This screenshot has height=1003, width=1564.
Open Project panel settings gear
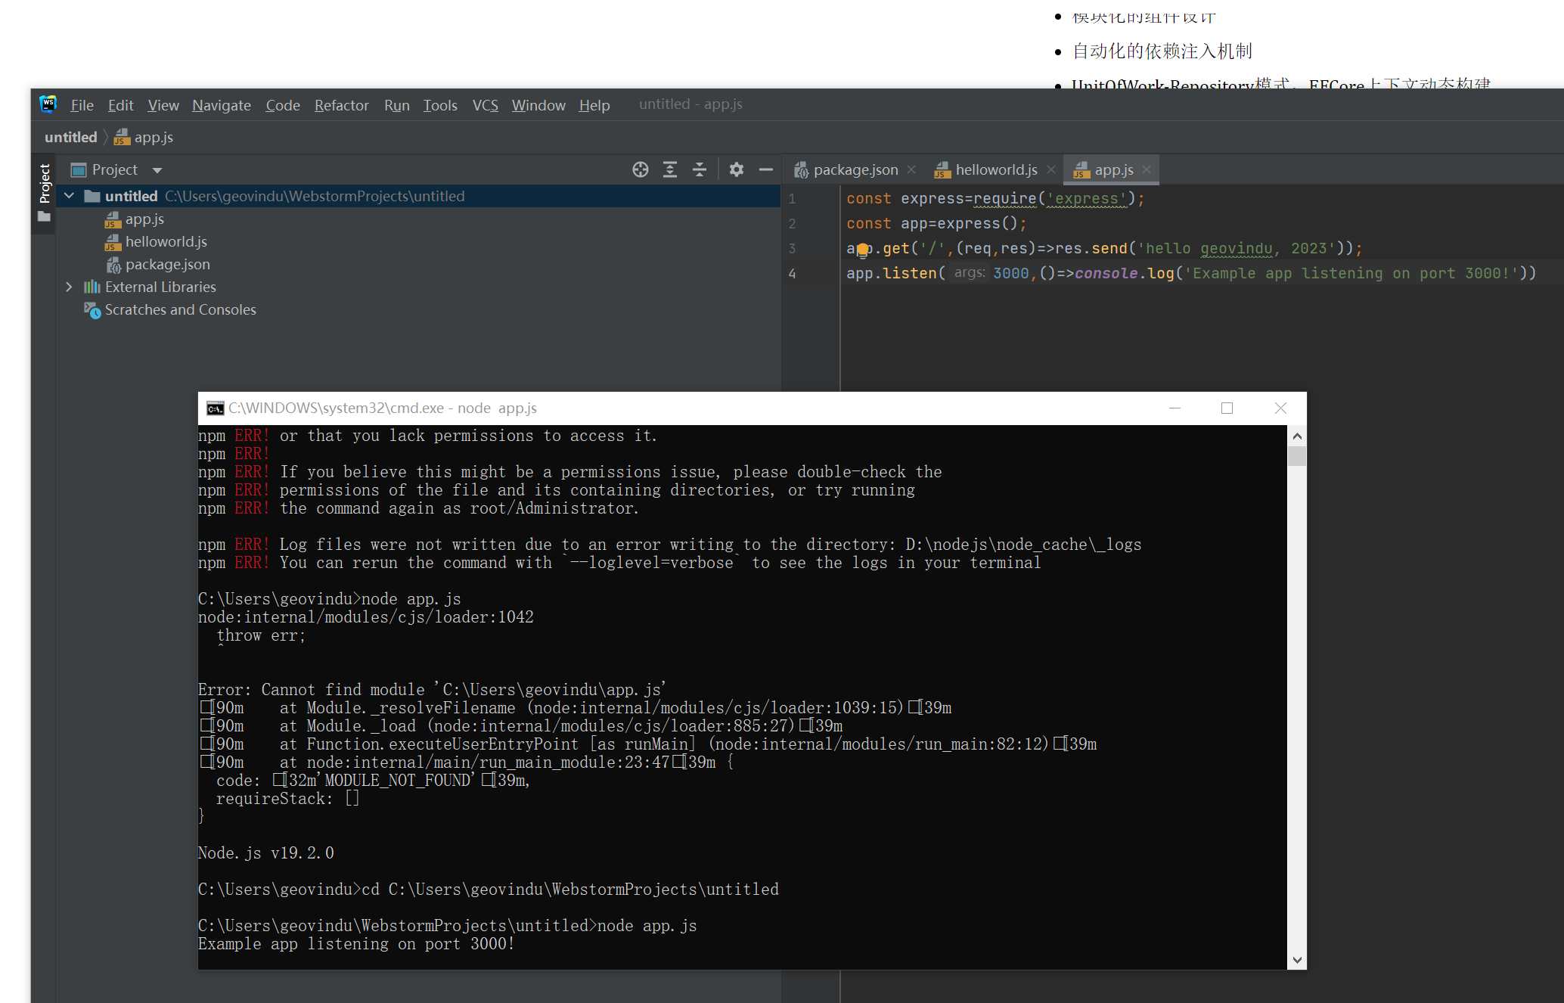[736, 169]
